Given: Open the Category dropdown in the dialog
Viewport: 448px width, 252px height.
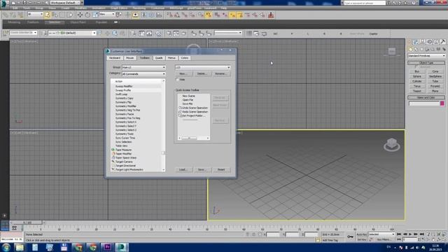Looking at the screenshot, I should [x=144, y=73].
